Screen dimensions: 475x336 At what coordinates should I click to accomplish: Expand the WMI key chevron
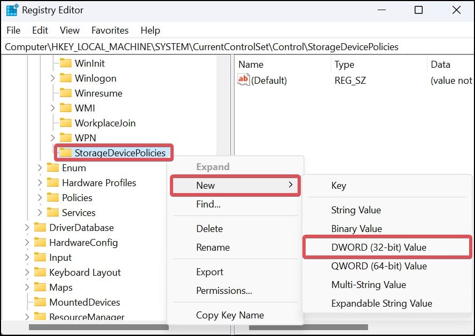(52, 108)
